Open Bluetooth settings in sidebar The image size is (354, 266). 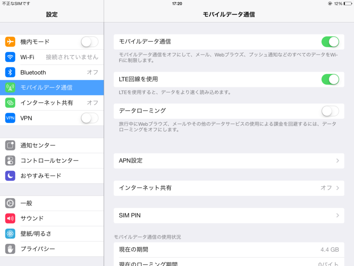tap(52, 72)
